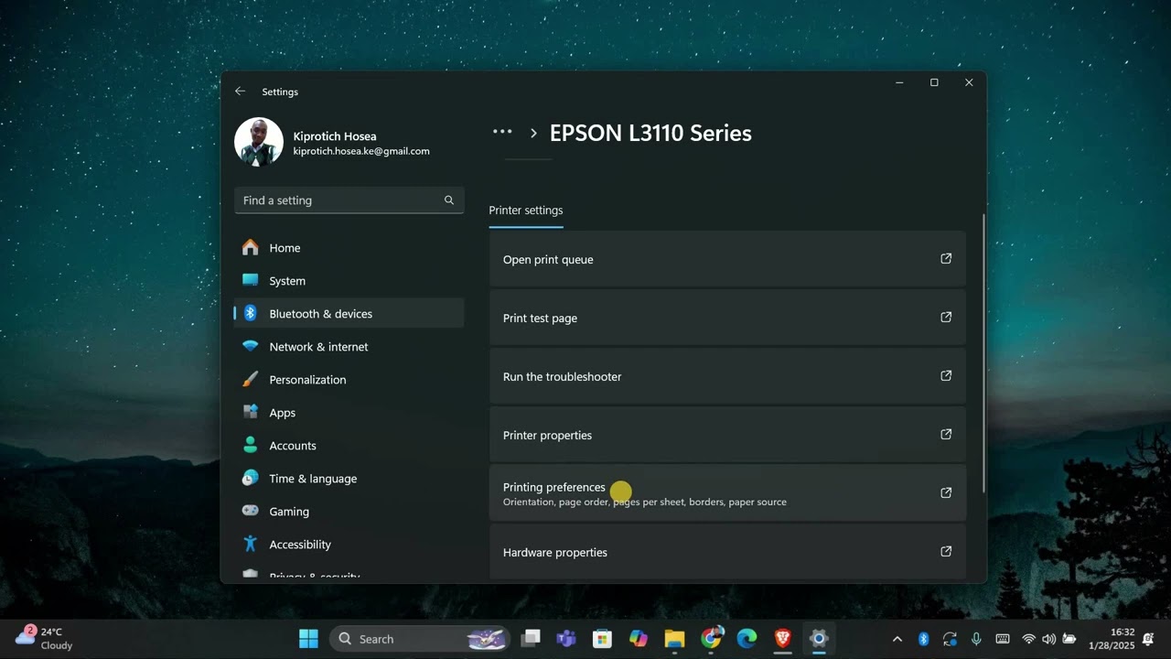Open Task View from the taskbar
The width and height of the screenshot is (1171, 659).
pos(531,639)
